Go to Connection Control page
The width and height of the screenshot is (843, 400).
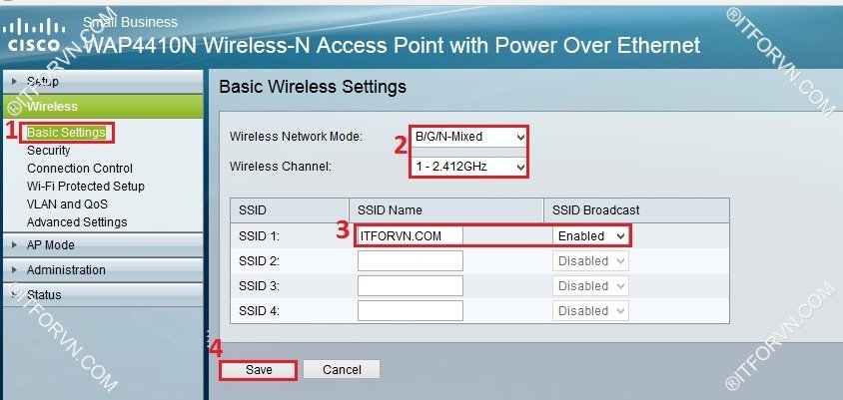(x=80, y=169)
